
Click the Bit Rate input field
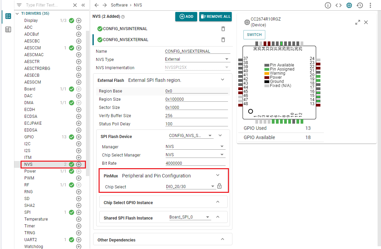195,163
